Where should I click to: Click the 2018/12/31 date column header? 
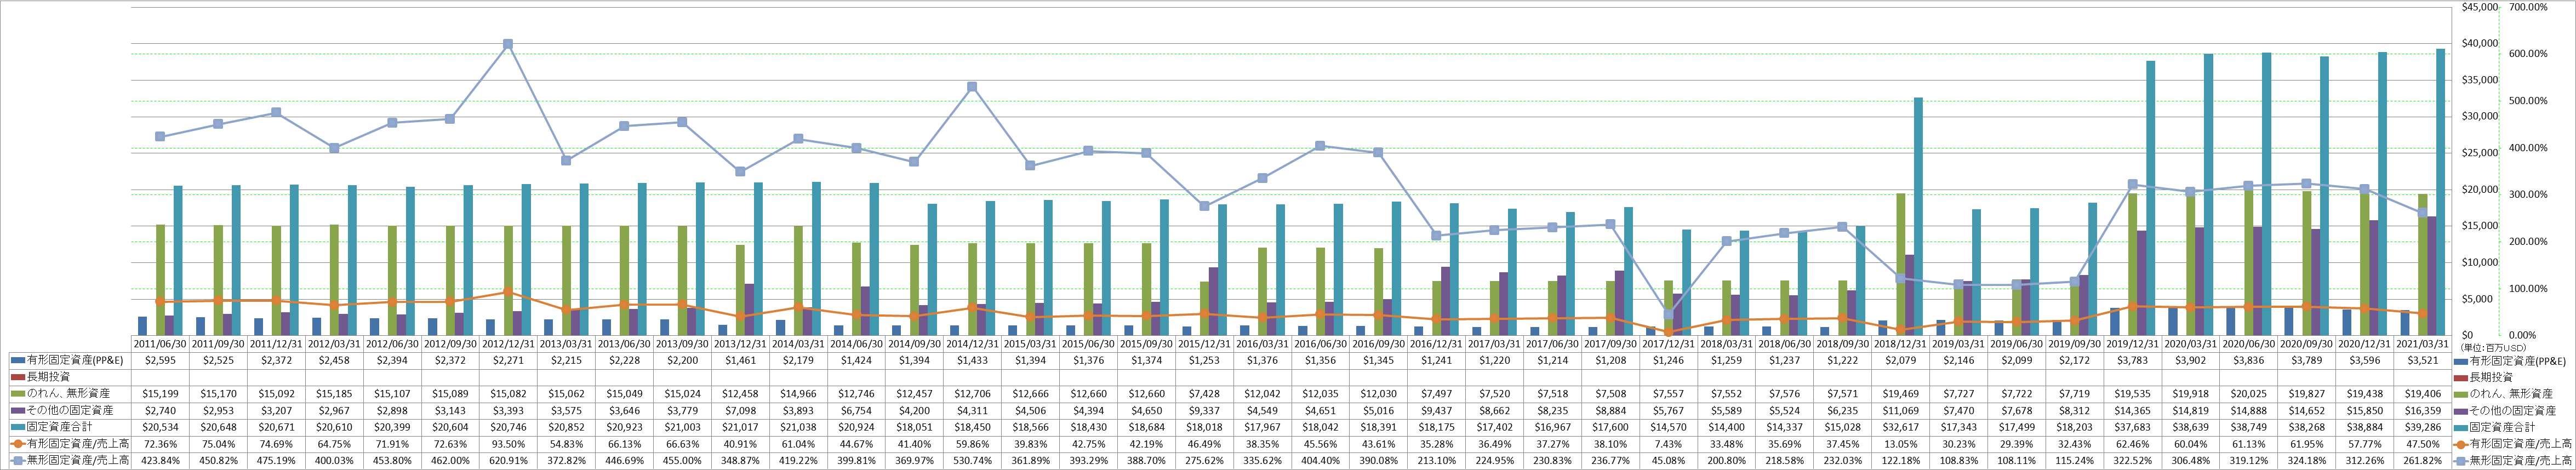pos(1900,343)
